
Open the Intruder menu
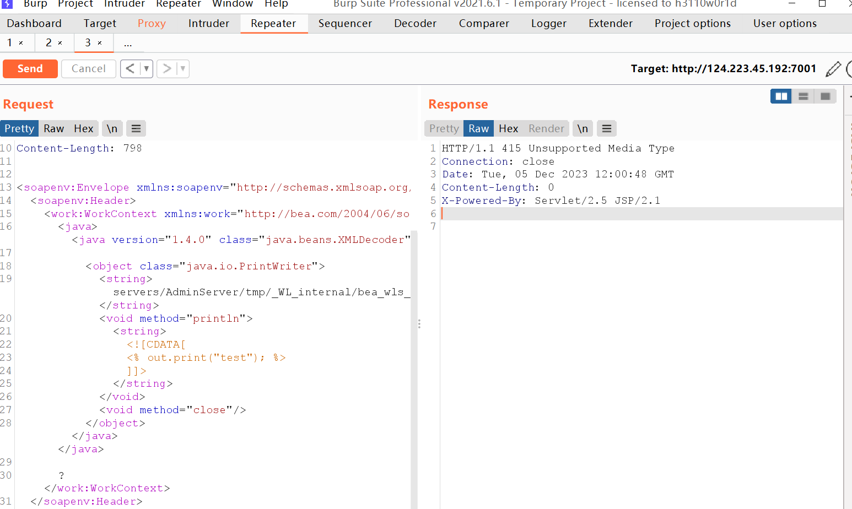(125, 3)
